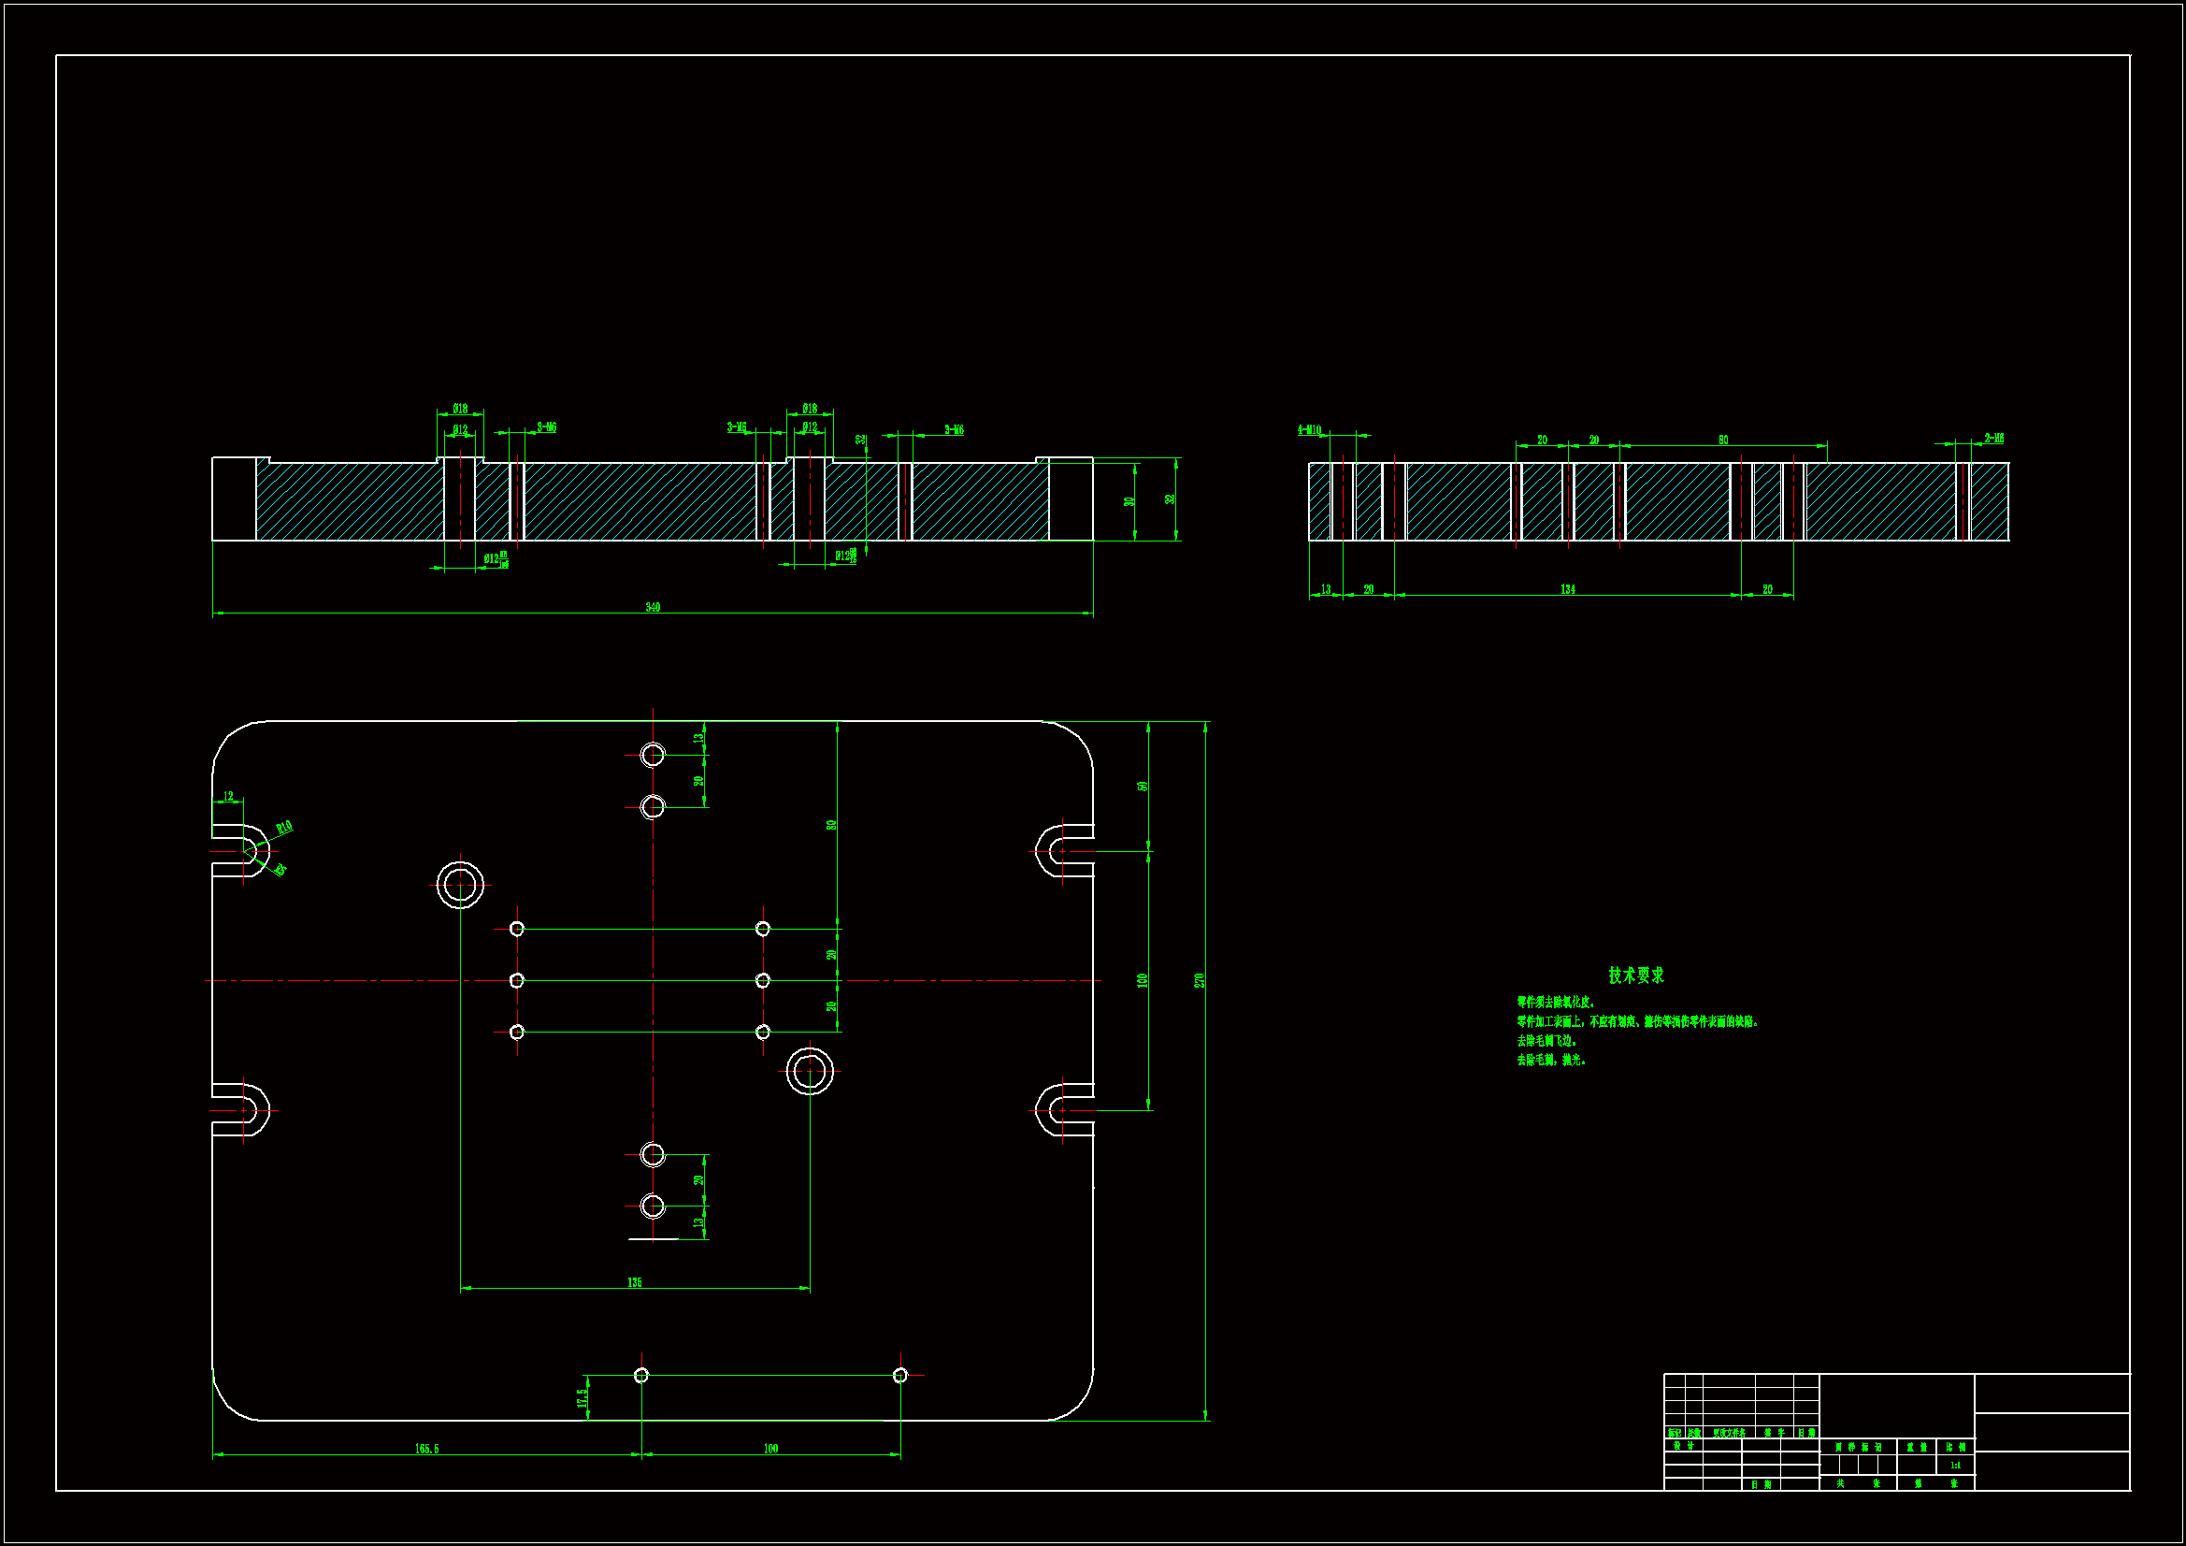Select the upper-left U-shaped slot with R10 label
The image size is (2186, 1546).
[244, 851]
